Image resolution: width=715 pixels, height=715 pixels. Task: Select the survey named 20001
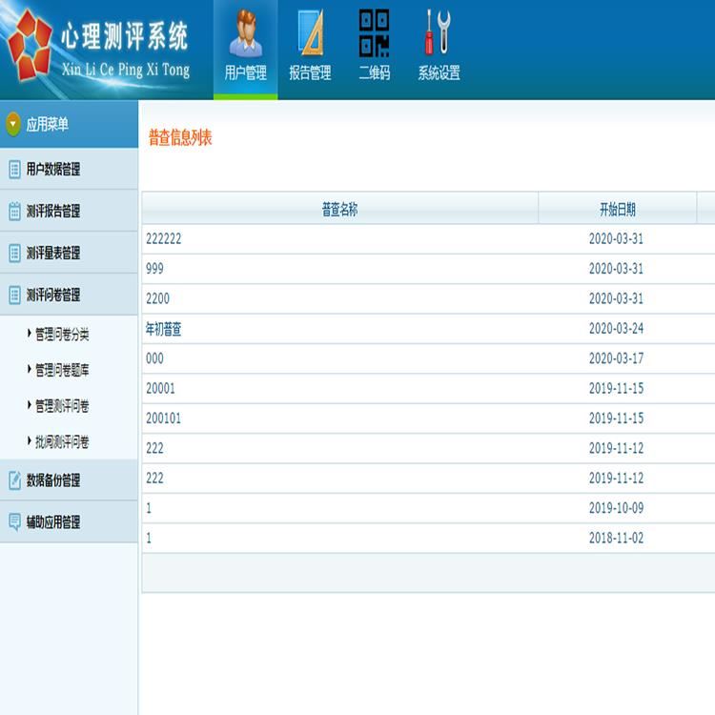pyautogui.click(x=160, y=388)
